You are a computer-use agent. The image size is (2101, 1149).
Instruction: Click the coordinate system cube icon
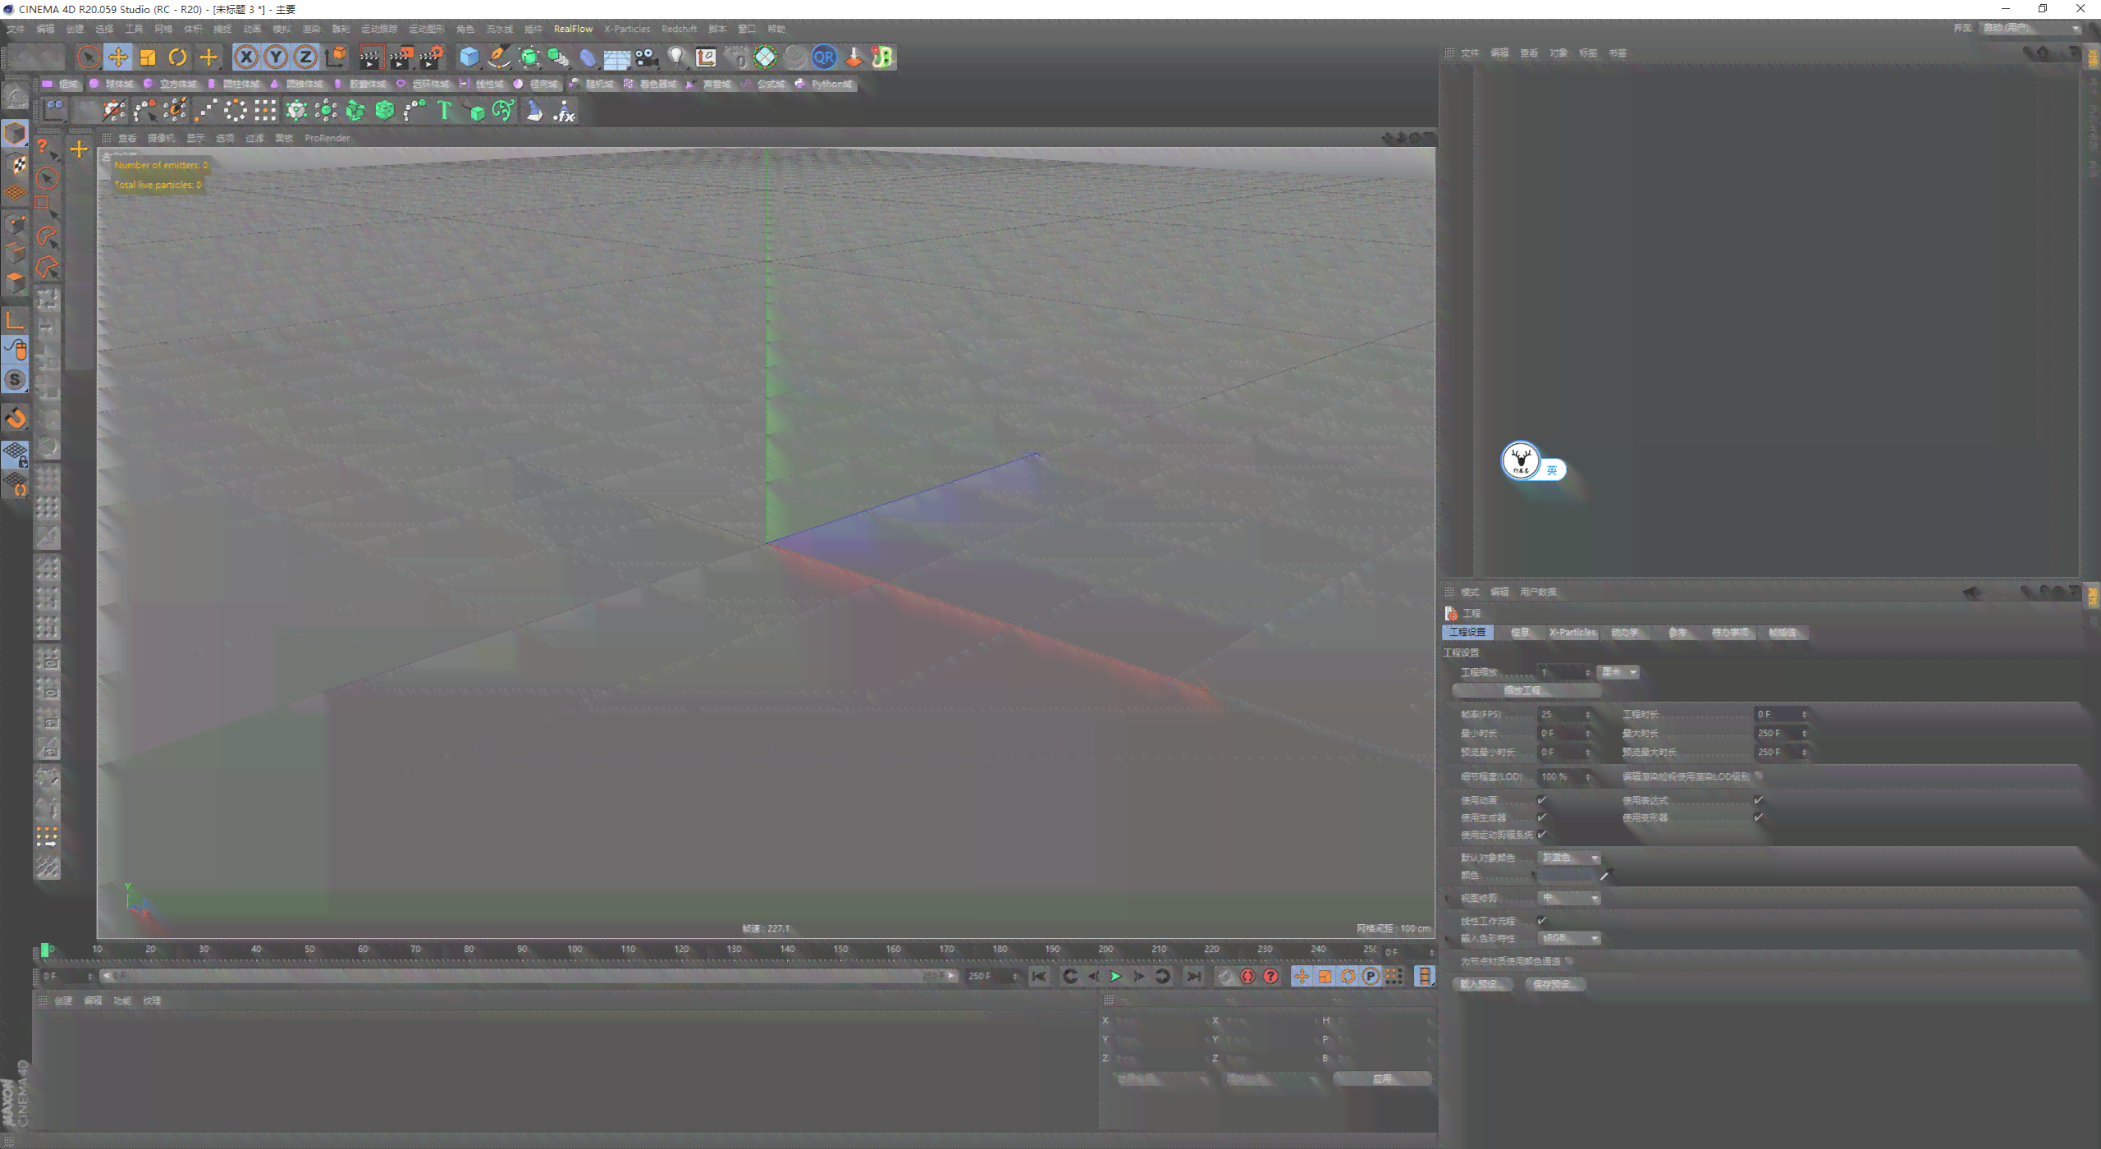tap(336, 57)
